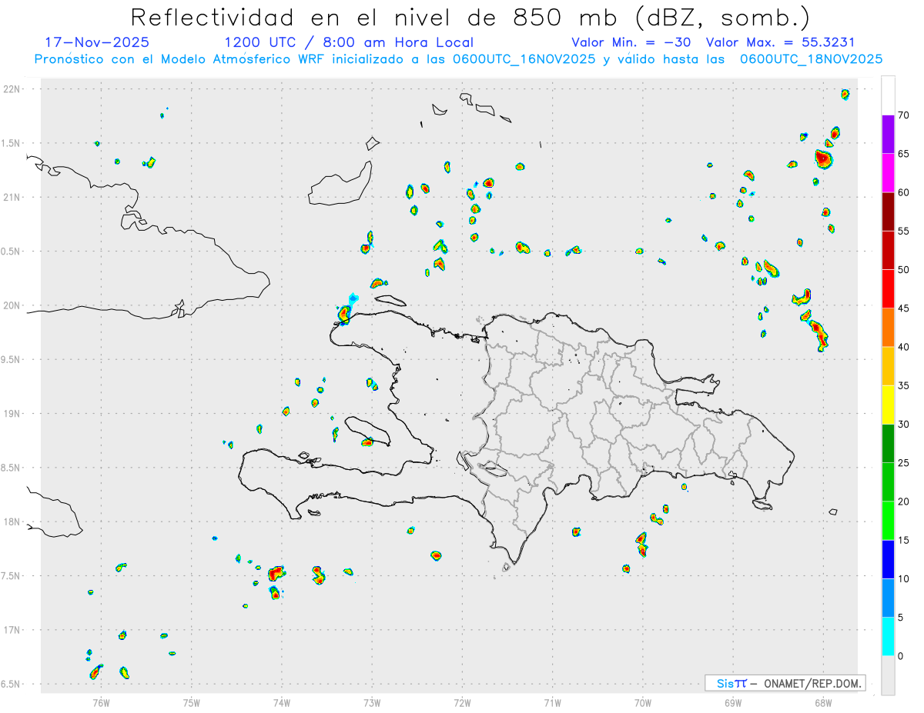Click the '69W' longitude axis label
This screenshot has width=924, height=713.
[733, 702]
